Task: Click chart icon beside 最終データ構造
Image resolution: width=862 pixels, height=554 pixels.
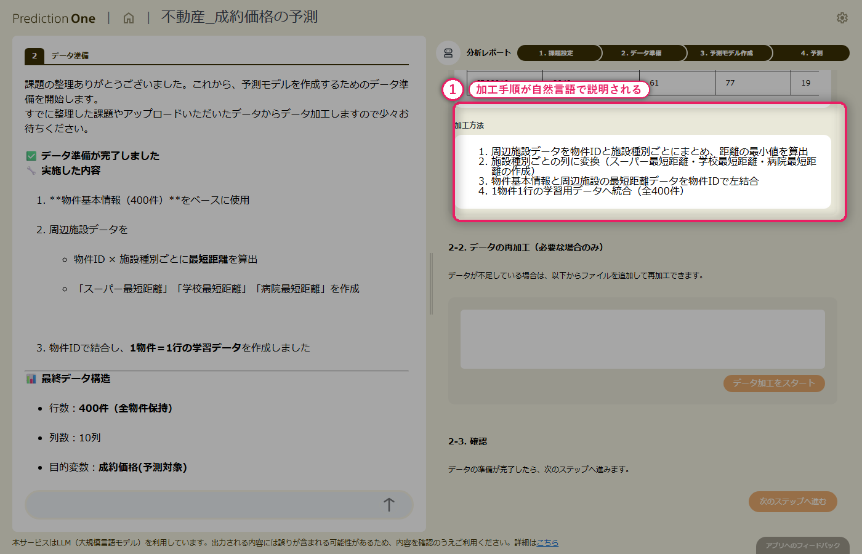Action: (x=31, y=379)
